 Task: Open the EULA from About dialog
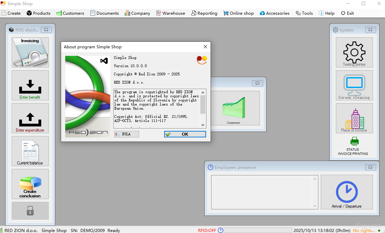pos(126,134)
